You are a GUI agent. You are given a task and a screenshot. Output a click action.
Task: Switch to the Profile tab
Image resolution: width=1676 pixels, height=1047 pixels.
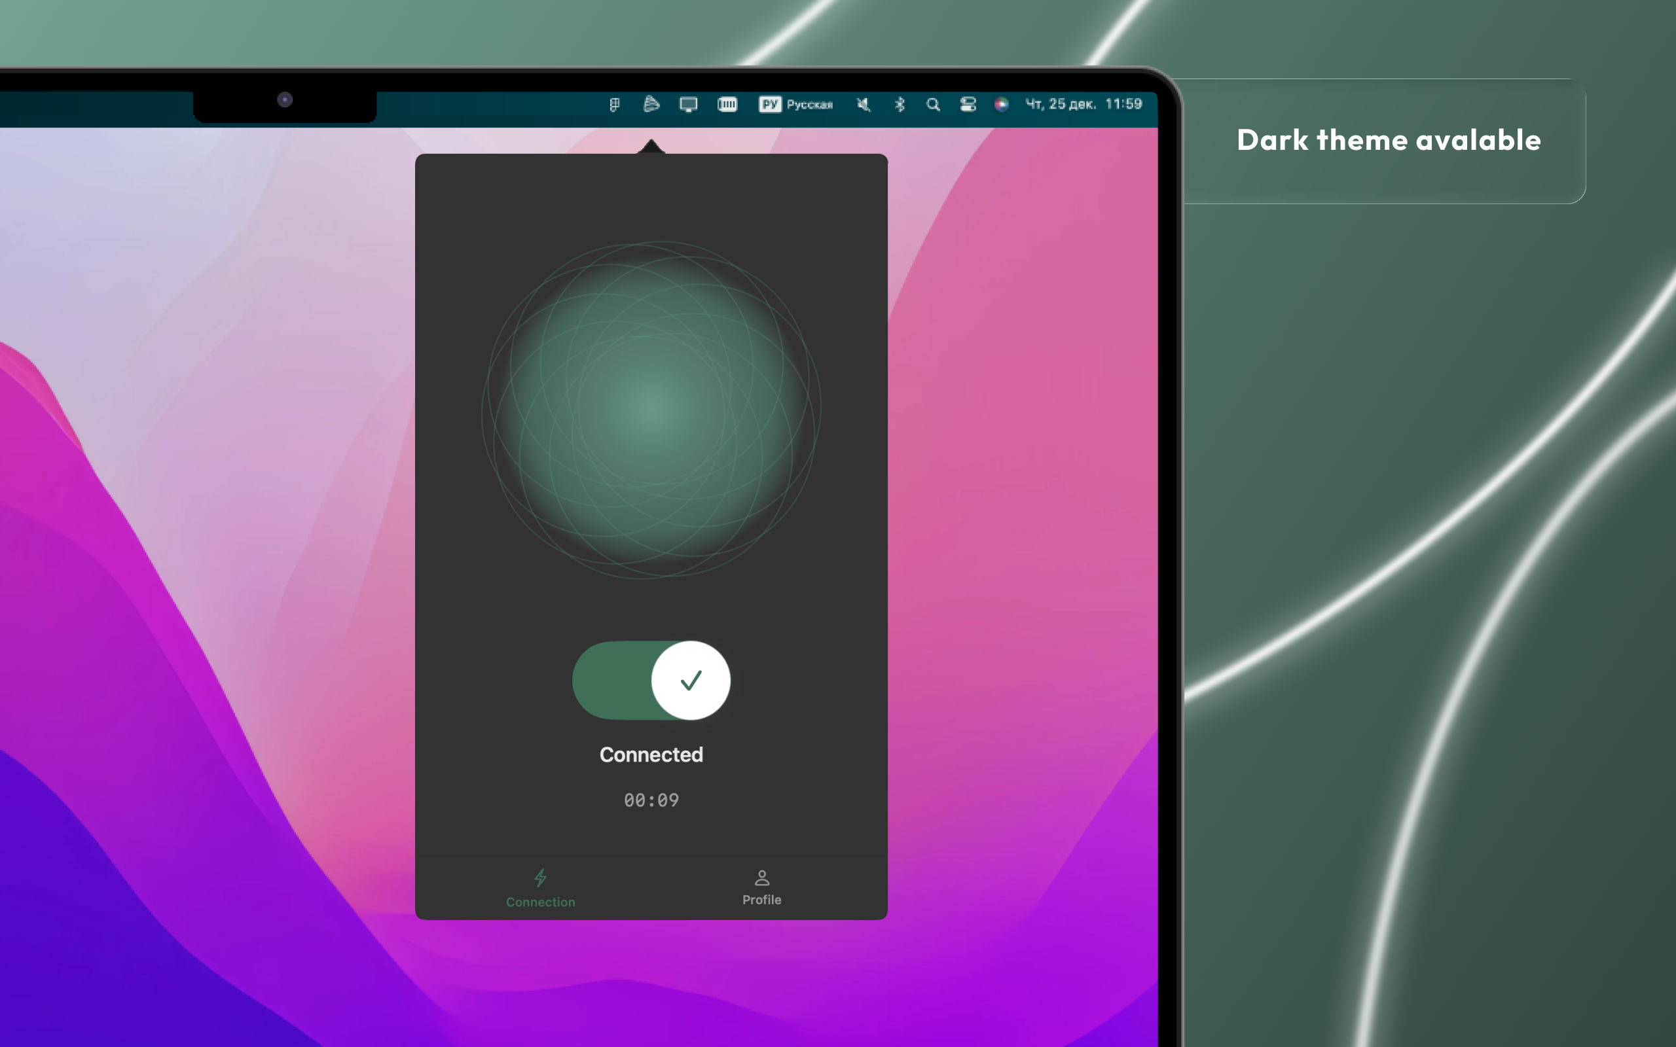[x=762, y=888]
